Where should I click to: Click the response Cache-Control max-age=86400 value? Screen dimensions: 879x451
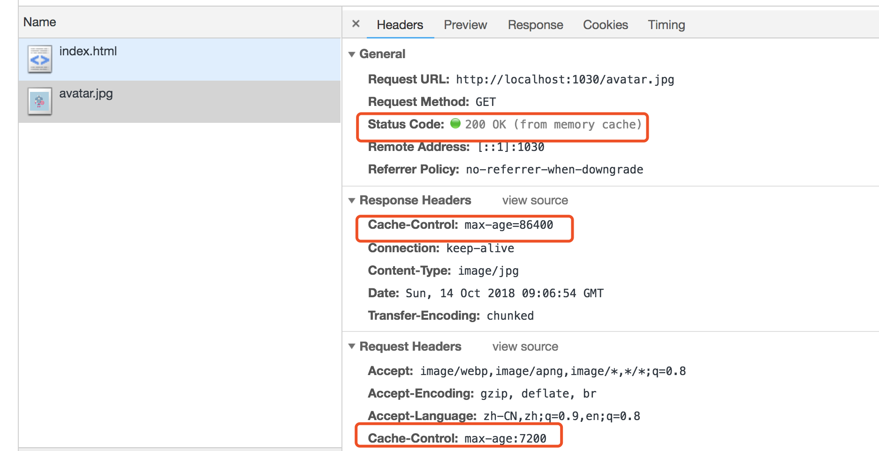508,225
